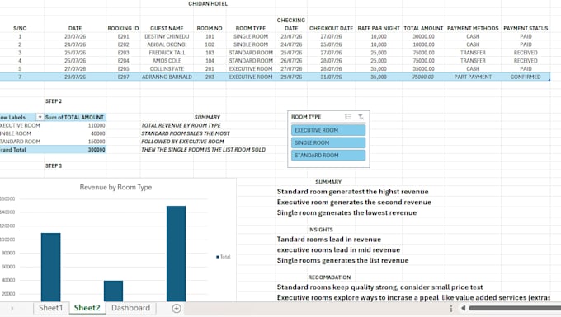Select cell FREDRICK TALL
This screenshot has width=561, height=317.
click(167, 53)
